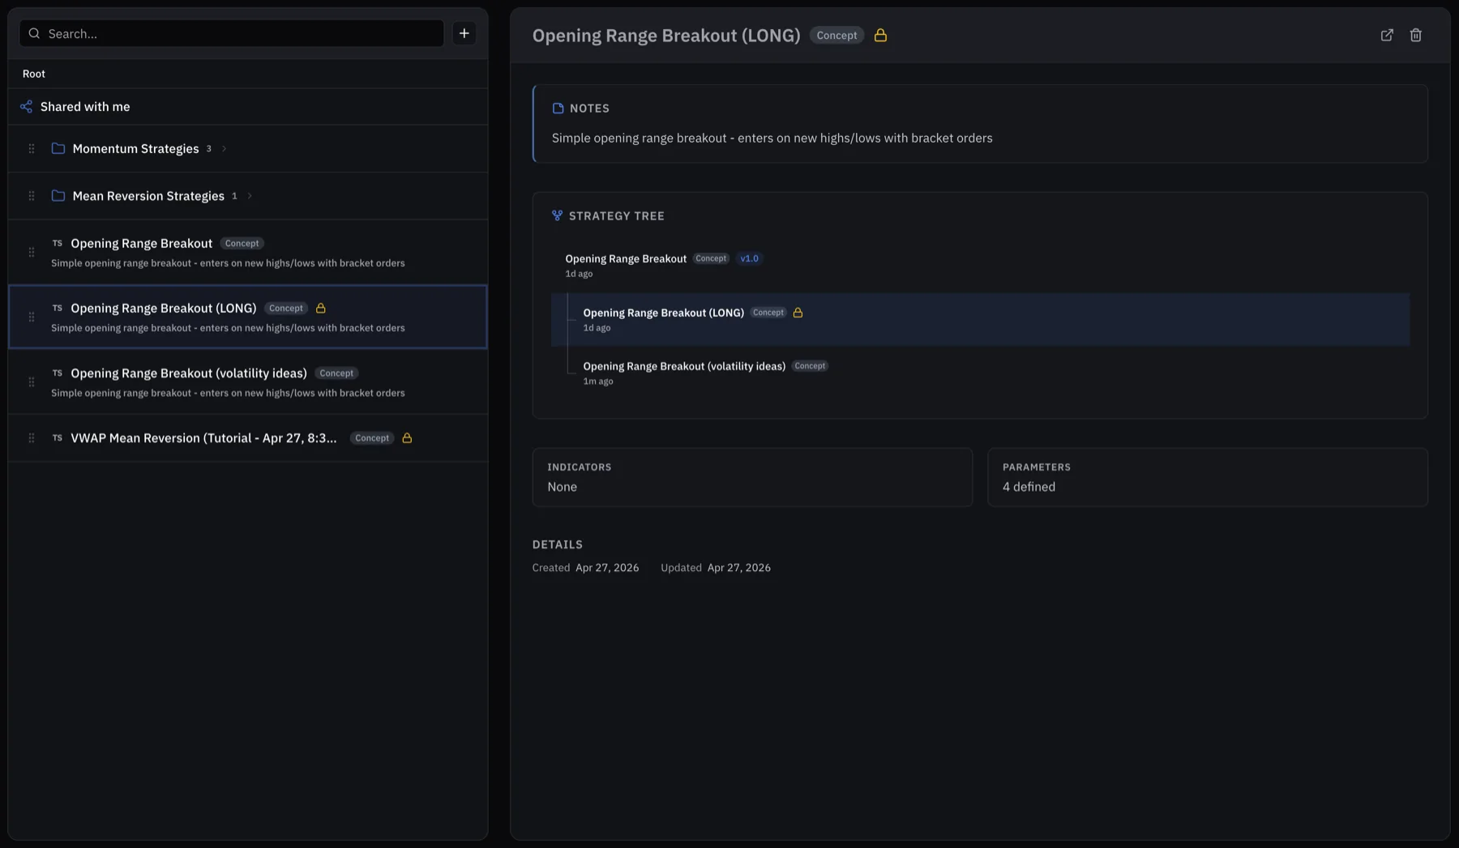Click the v1.0 version badge
This screenshot has width=1459, height=848.
pos(749,258)
